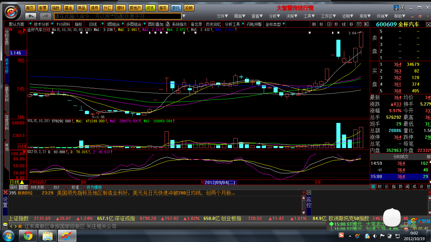The image size is (431, 242).
Task: Click the 股票 stocks button
Action: 43,8
